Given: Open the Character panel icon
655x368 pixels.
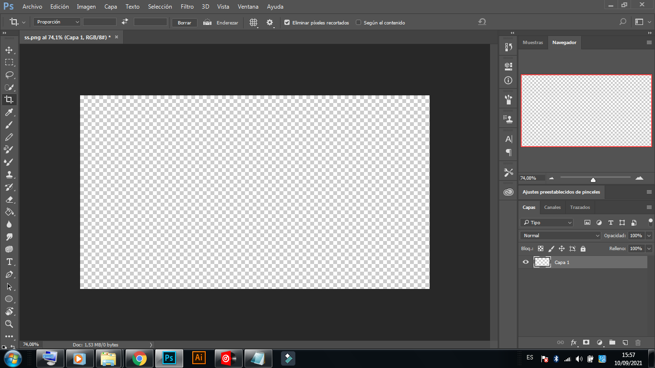Looking at the screenshot, I should coord(508,139).
